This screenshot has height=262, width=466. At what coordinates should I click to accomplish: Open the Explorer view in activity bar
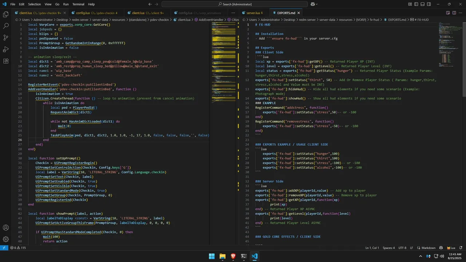(6, 14)
